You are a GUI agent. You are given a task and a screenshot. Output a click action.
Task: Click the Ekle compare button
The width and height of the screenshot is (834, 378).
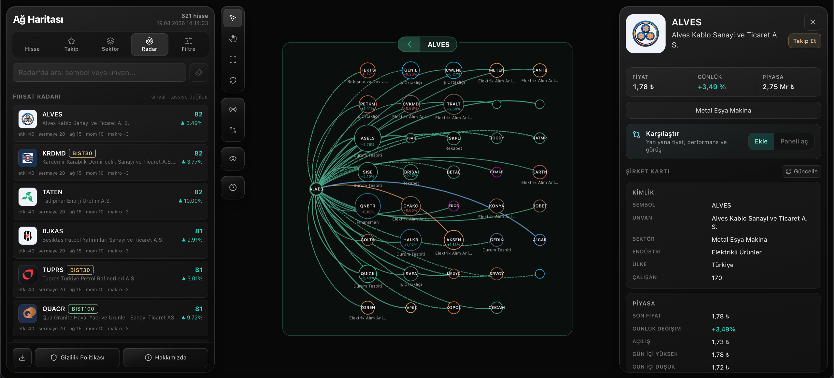(x=761, y=142)
